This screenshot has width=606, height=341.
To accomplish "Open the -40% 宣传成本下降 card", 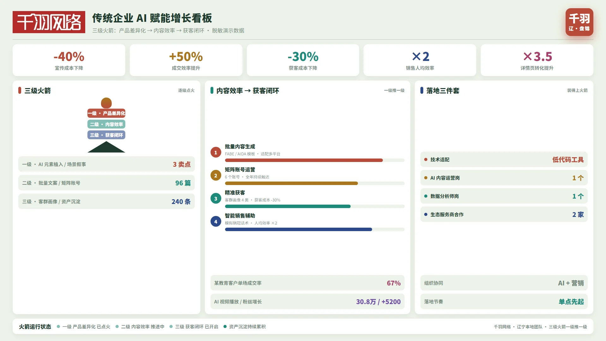I will pyautogui.click(x=69, y=60).
